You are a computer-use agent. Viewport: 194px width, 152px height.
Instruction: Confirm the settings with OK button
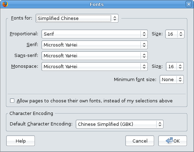click(x=173, y=141)
